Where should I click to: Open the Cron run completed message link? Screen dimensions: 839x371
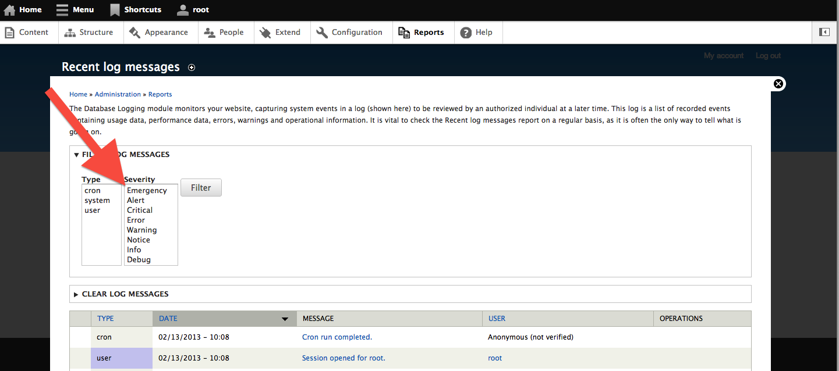(337, 337)
